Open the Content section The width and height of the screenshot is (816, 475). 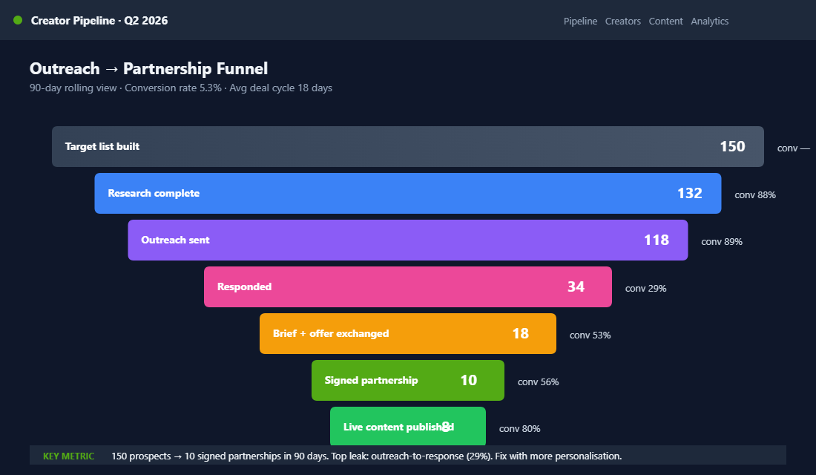pyautogui.click(x=665, y=21)
